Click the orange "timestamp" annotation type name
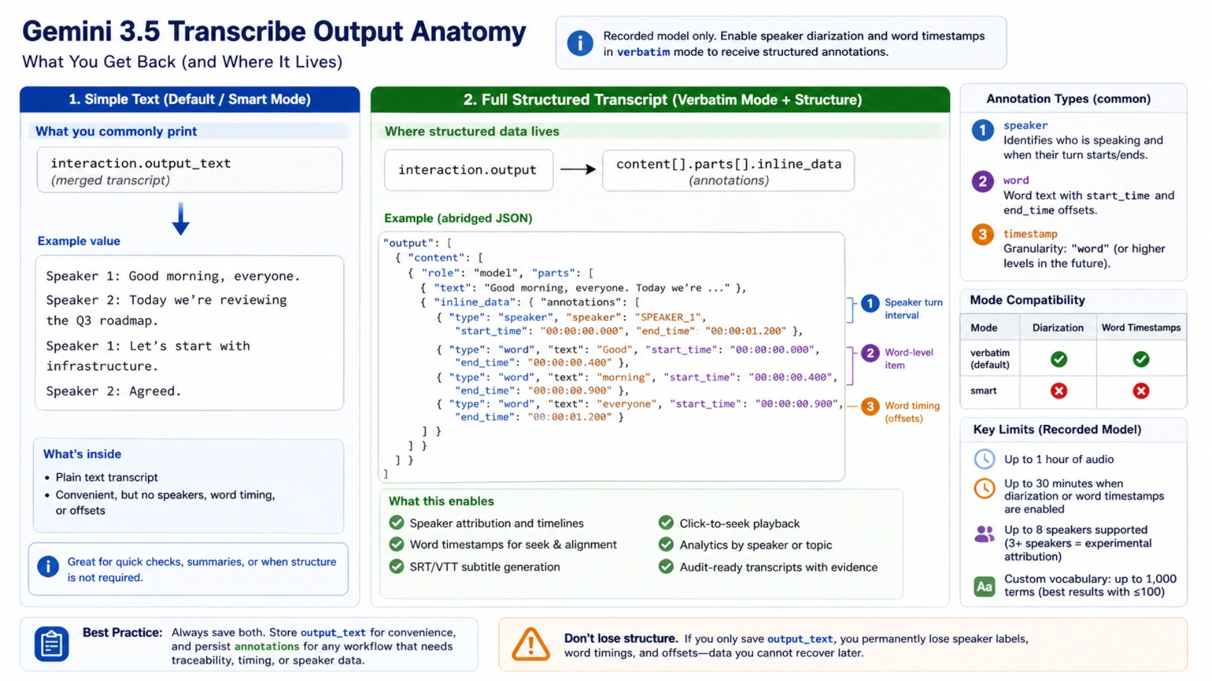This screenshot has width=1212, height=681. pyautogui.click(x=1030, y=234)
